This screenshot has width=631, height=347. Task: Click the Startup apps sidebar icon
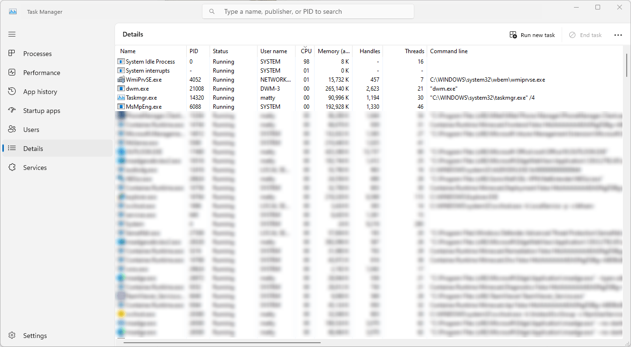(12, 111)
